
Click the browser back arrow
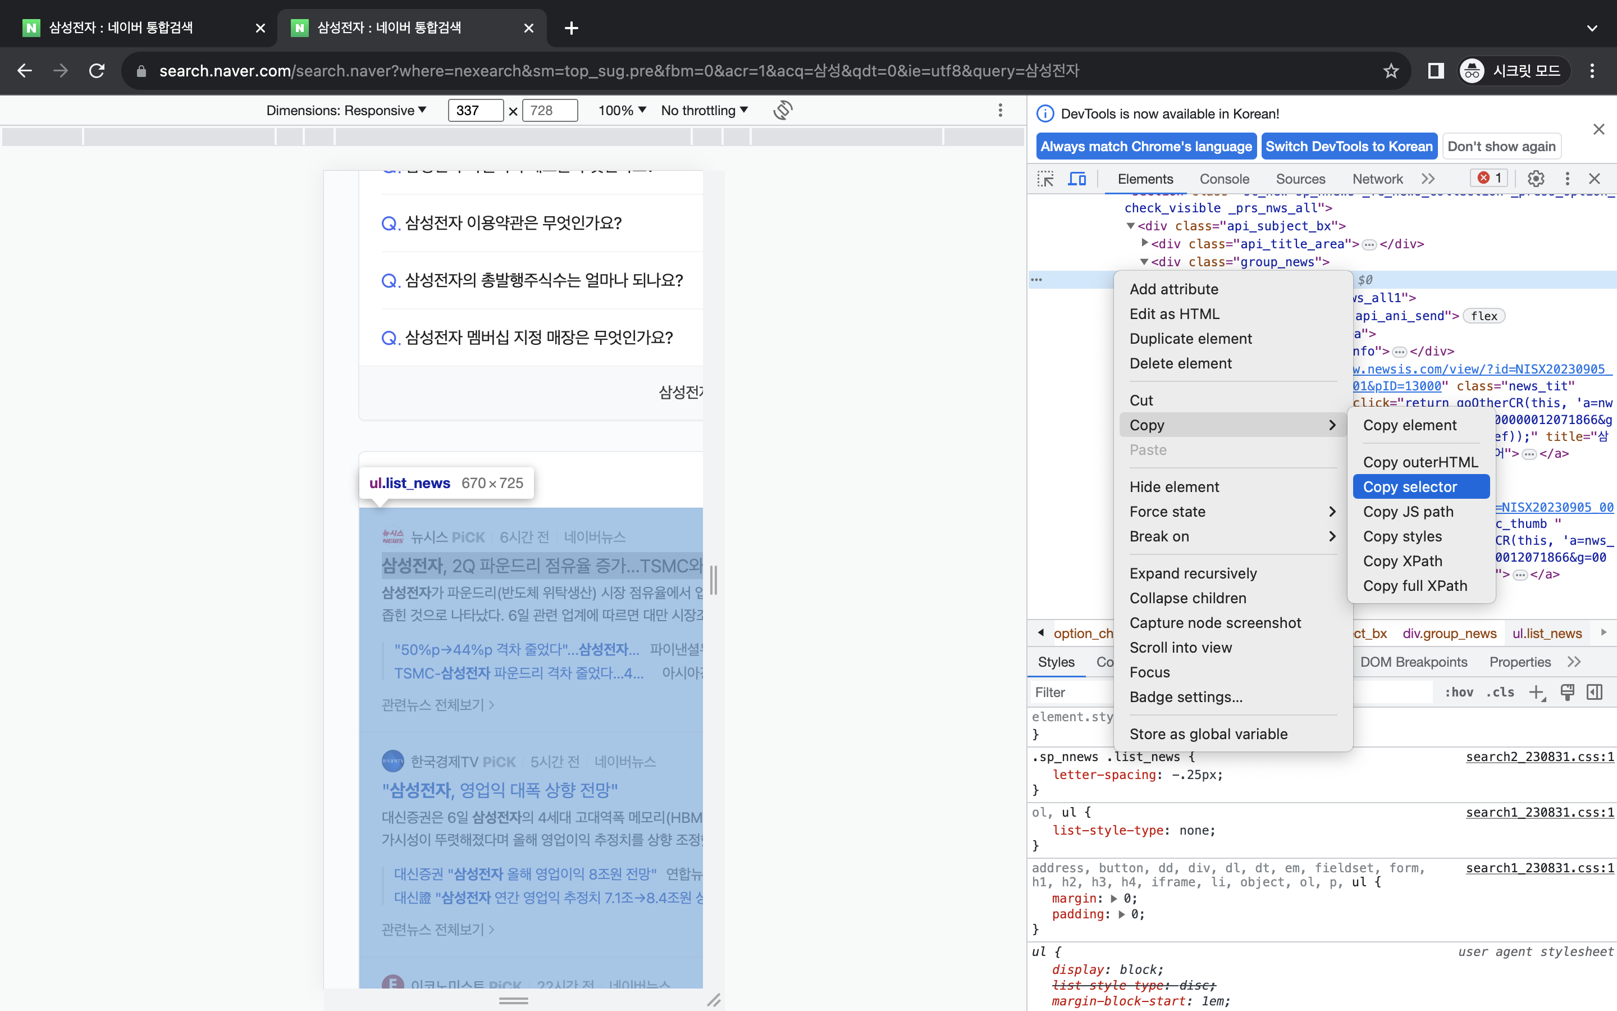point(25,71)
